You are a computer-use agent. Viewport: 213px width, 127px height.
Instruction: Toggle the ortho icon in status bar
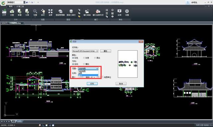tap(43, 125)
